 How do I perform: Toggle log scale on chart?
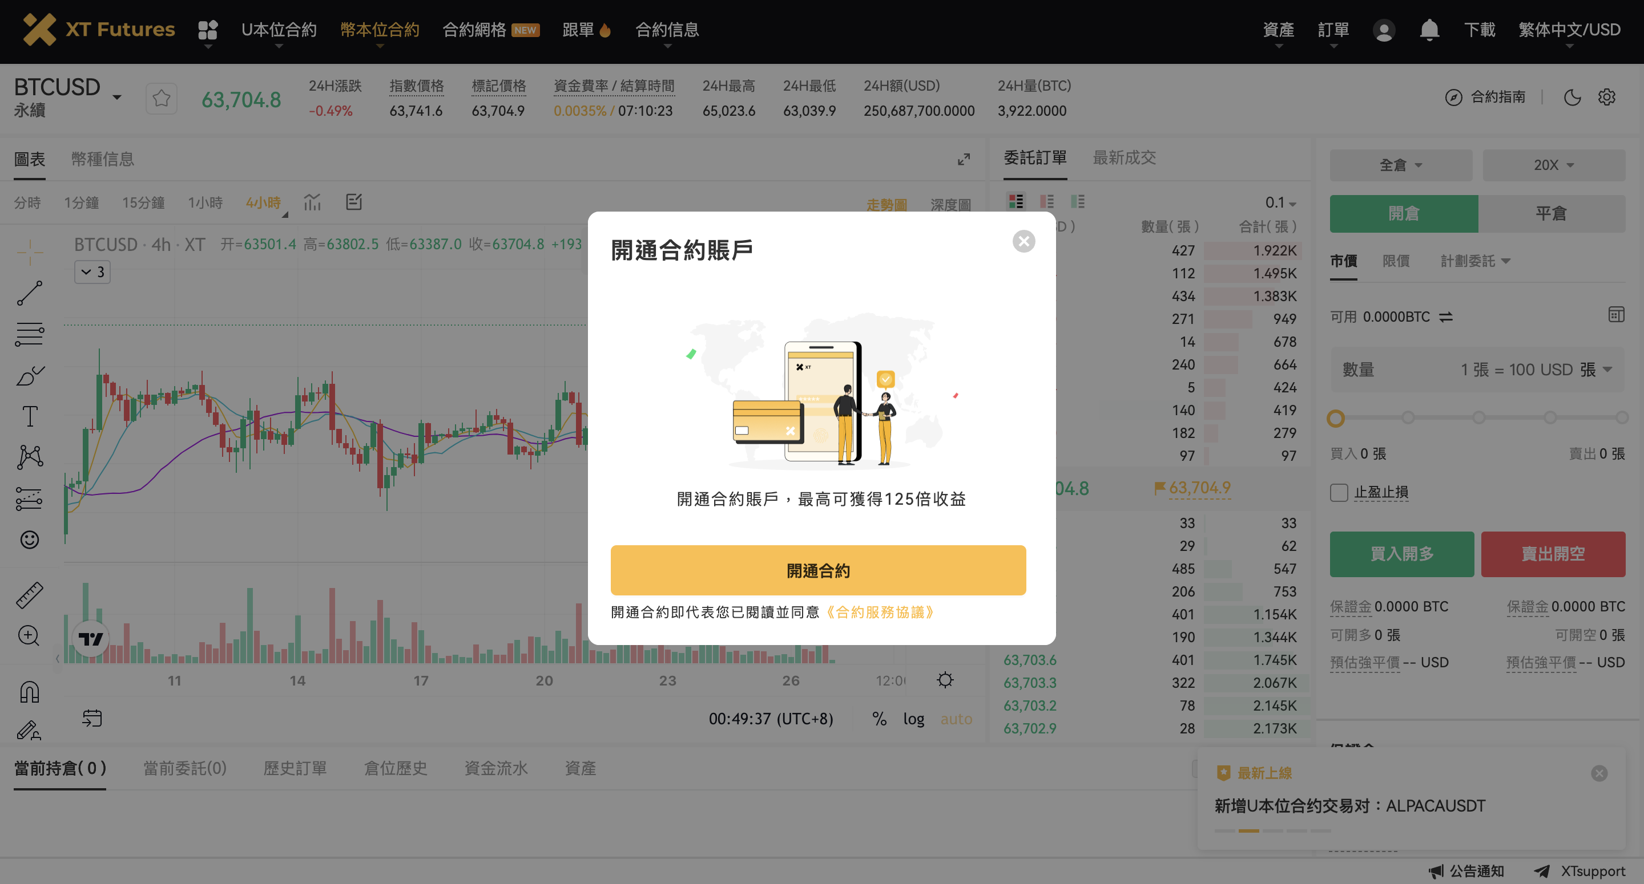pyautogui.click(x=913, y=719)
